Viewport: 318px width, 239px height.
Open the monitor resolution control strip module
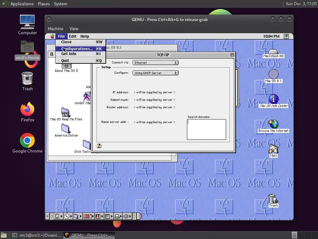[x=109, y=217]
